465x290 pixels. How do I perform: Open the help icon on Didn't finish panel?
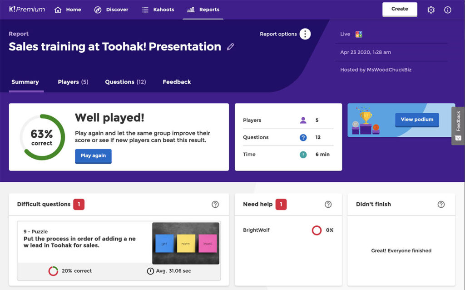click(441, 205)
